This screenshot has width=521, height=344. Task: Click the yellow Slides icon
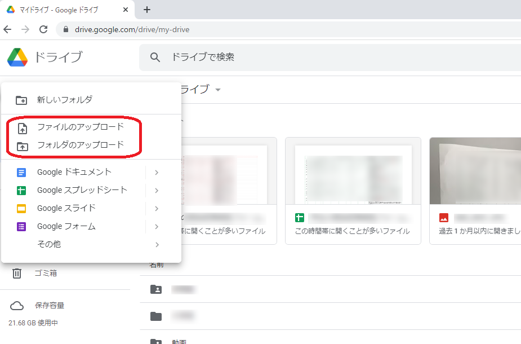pyautogui.click(x=21, y=209)
